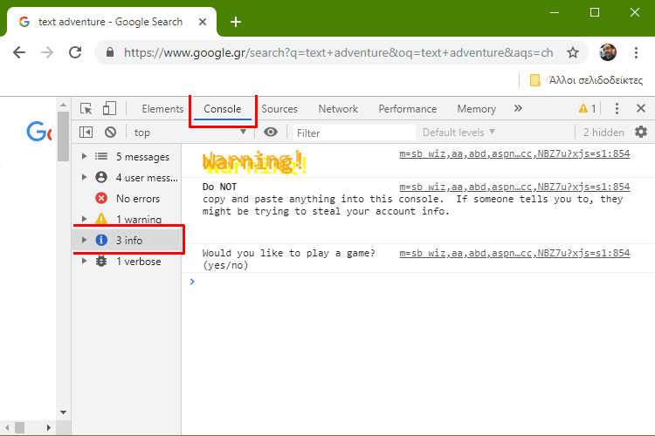The image size is (655, 436).
Task: View site security lock information
Action: [x=110, y=52]
